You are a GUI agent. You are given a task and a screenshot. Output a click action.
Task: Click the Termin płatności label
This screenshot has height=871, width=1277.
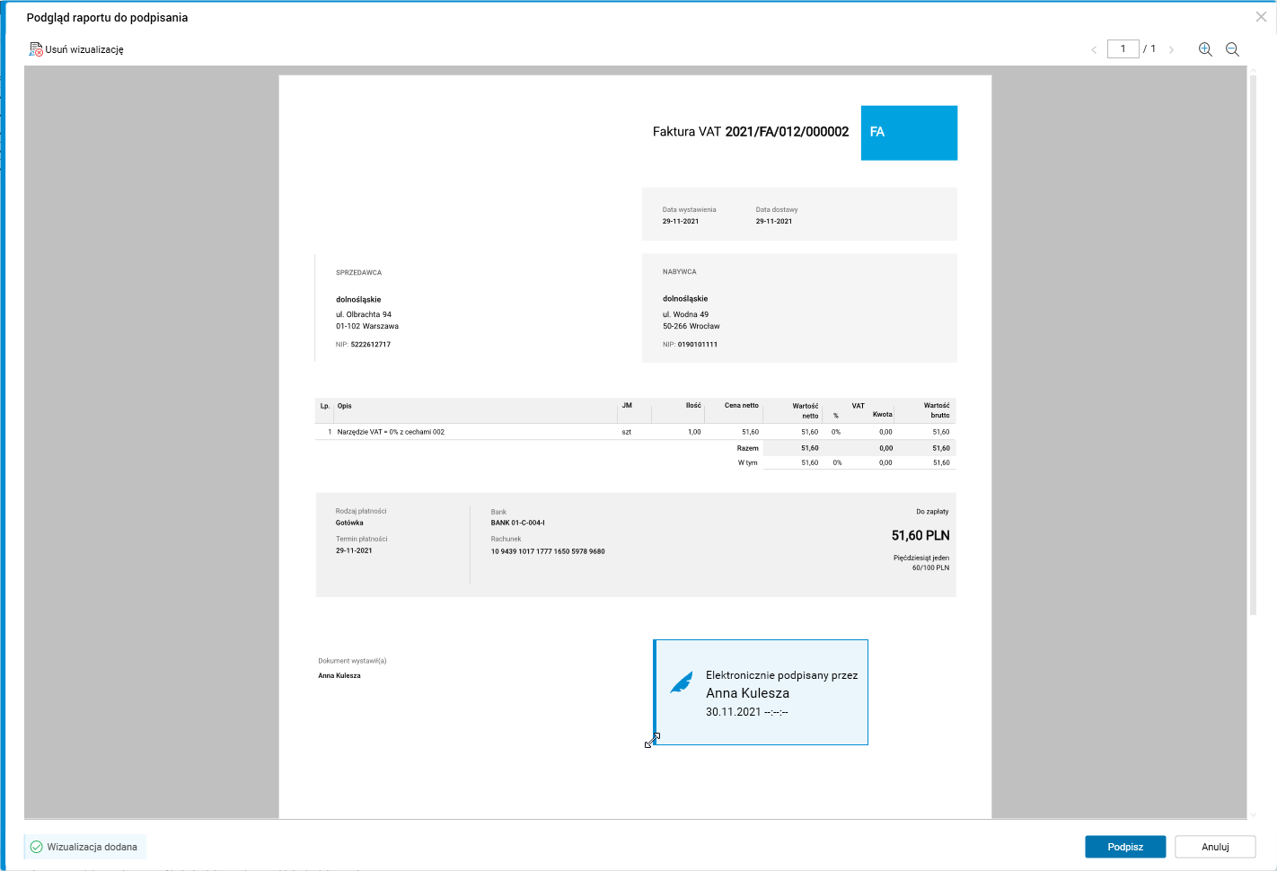point(362,540)
